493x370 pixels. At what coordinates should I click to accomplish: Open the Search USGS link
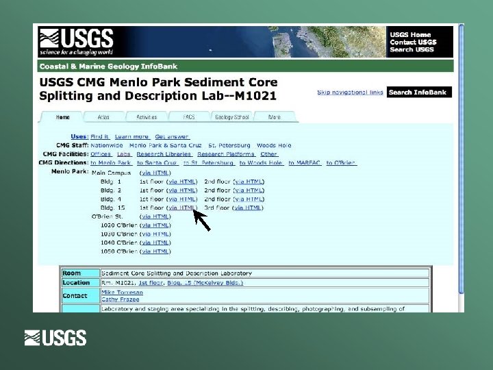click(x=412, y=50)
